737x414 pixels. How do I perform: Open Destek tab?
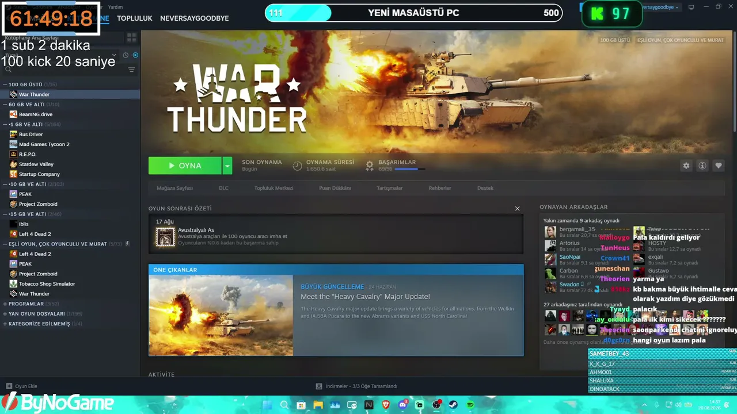point(485,188)
